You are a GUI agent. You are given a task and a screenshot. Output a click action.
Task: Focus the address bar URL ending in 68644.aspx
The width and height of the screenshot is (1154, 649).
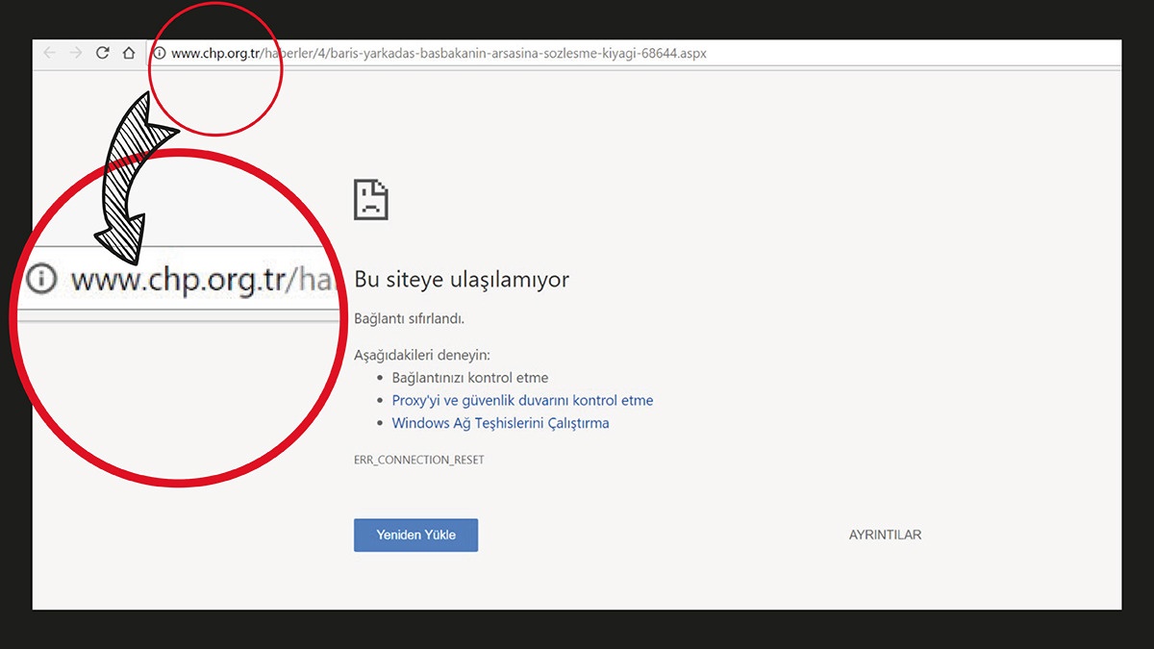(x=439, y=54)
